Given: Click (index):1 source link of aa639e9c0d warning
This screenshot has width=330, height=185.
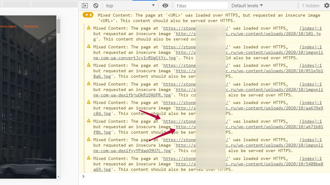Looking at the screenshot, I should 311,102.
